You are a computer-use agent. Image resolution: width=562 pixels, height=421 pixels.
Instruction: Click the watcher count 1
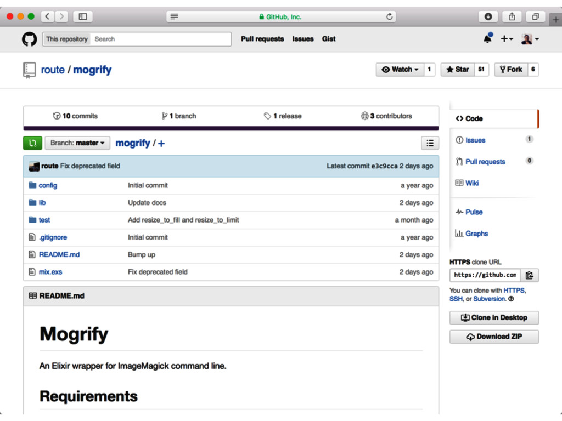click(429, 70)
